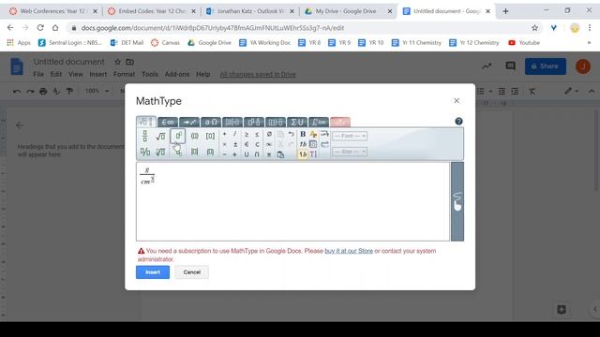Open MathType help question mark icon
This screenshot has width=600, height=337.
[458, 122]
